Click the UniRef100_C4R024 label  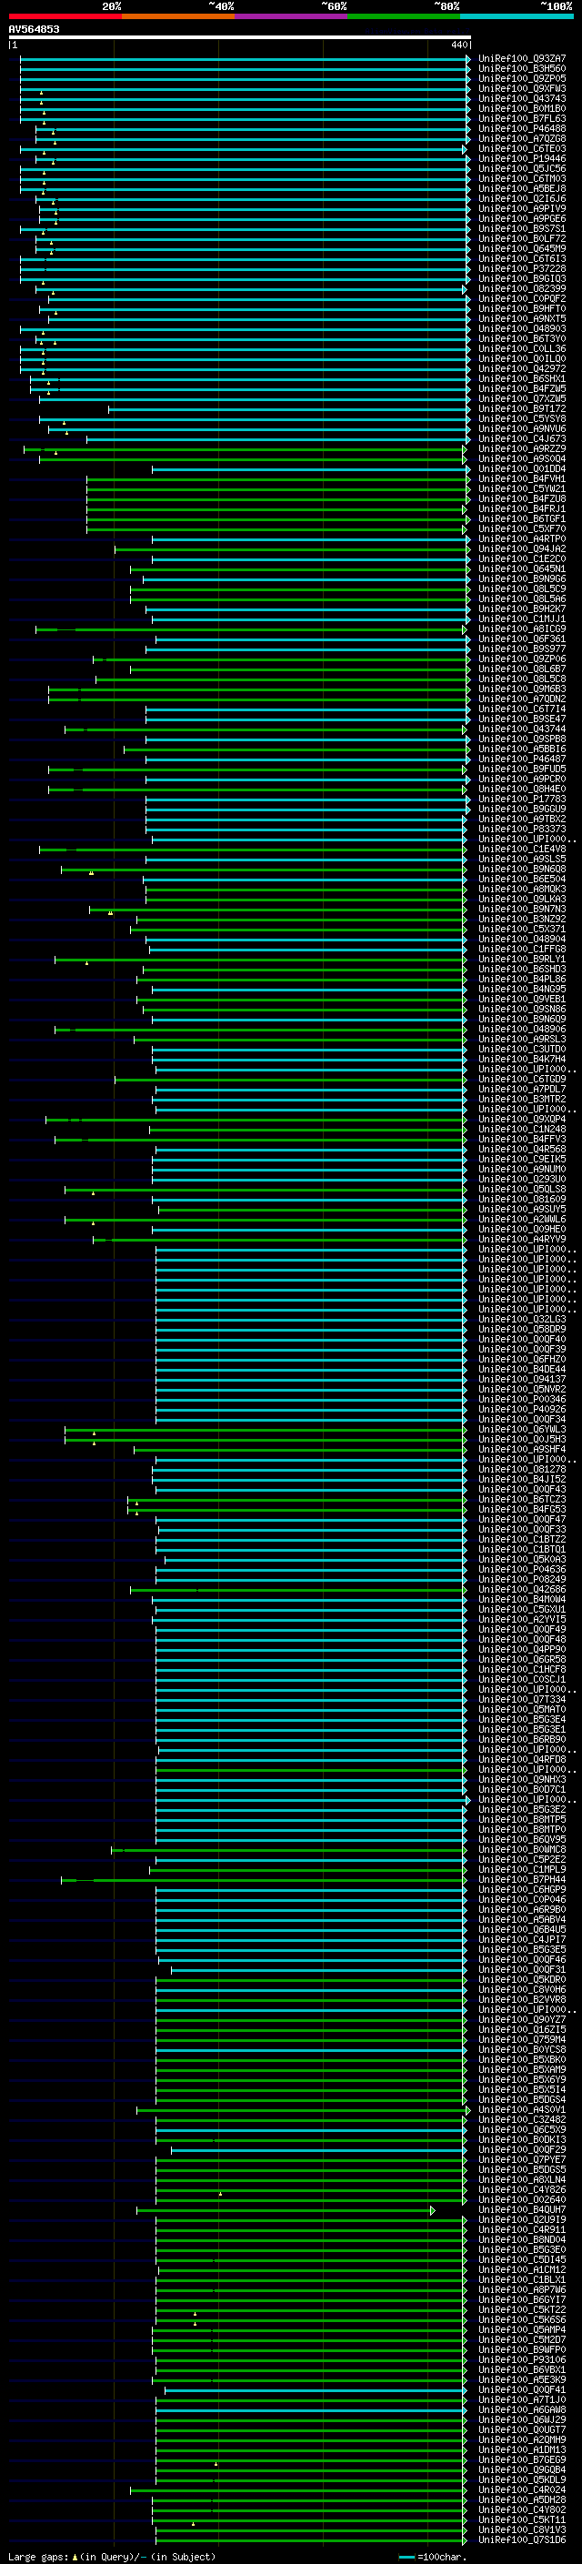522,2489
